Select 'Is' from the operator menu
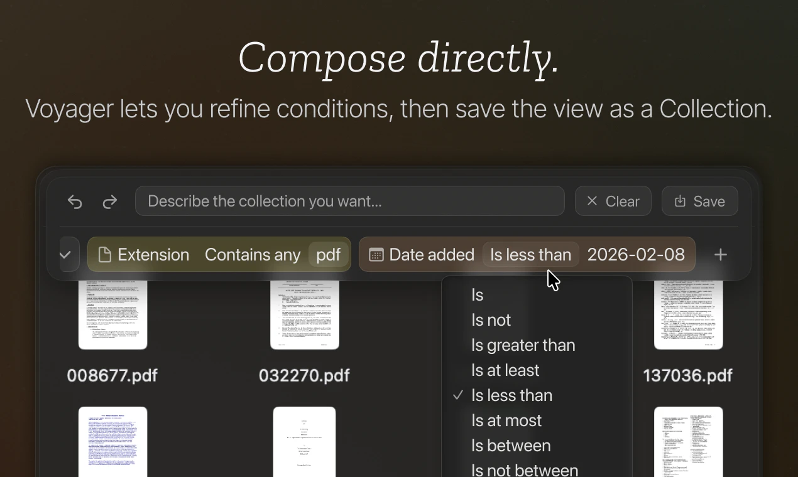Screen dimensions: 798x477 tap(478, 295)
